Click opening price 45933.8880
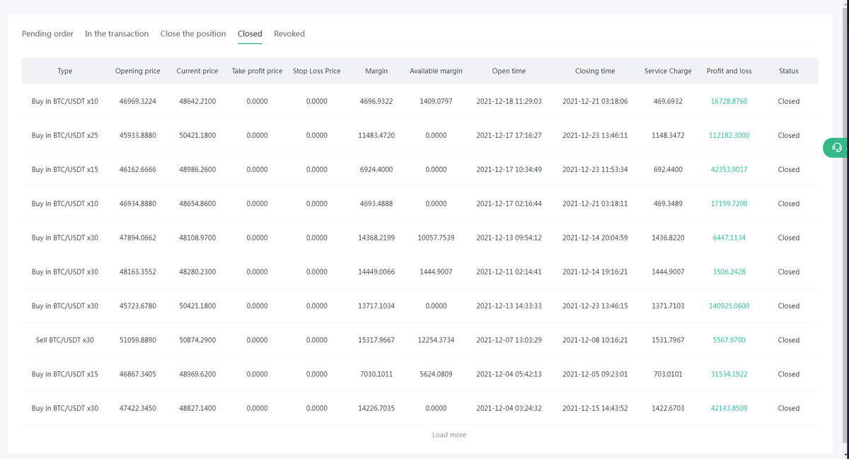849x459 pixels. (138, 135)
